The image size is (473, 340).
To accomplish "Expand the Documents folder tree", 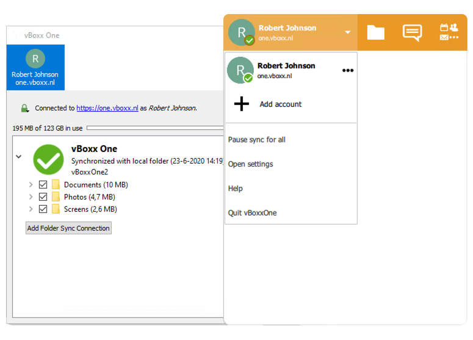I will tap(31, 184).
